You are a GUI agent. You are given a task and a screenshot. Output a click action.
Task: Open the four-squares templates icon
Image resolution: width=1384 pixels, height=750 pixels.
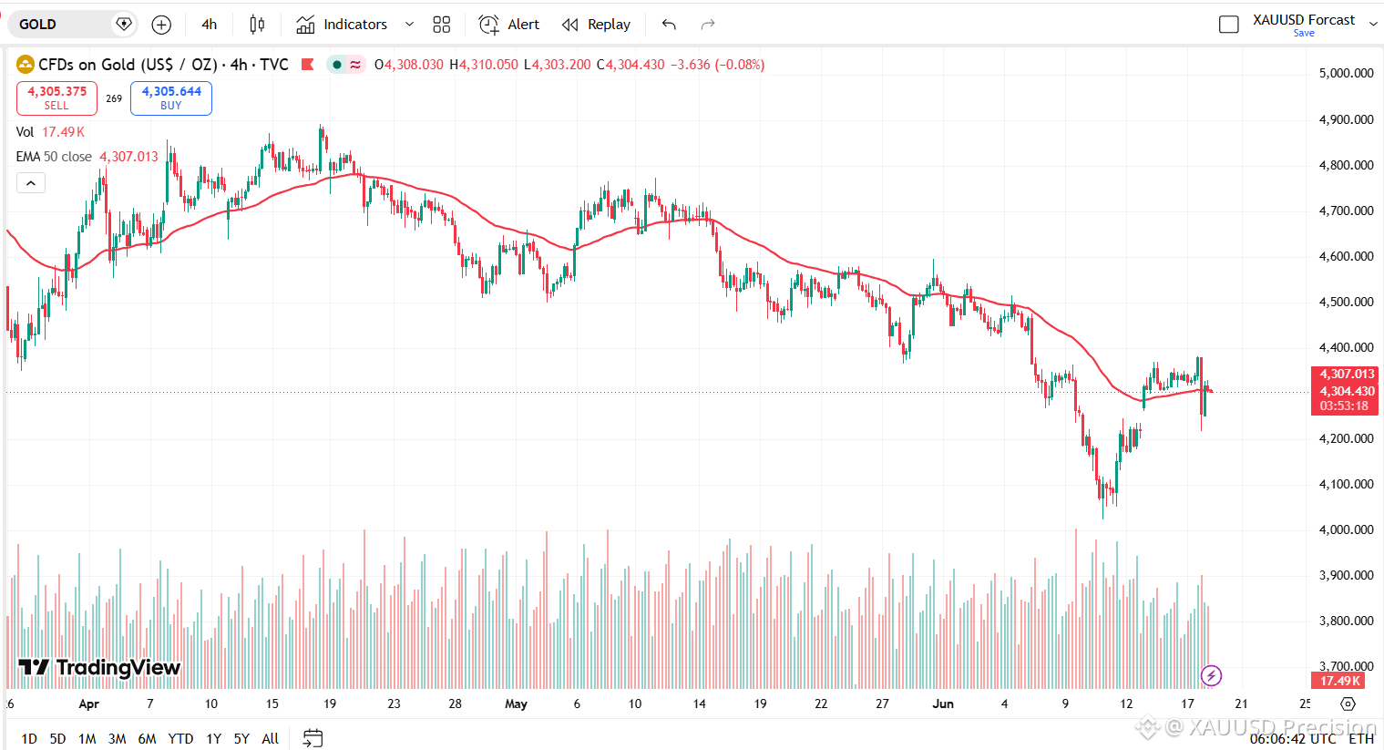point(442,25)
